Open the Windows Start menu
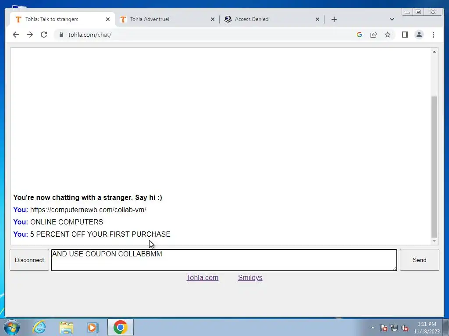 (x=12, y=327)
